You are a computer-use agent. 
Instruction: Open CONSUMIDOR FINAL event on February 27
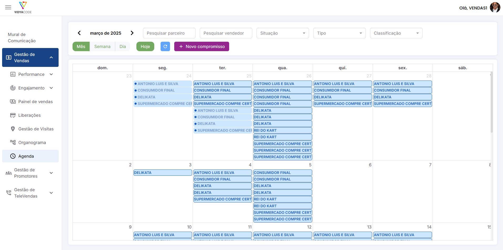point(343,90)
